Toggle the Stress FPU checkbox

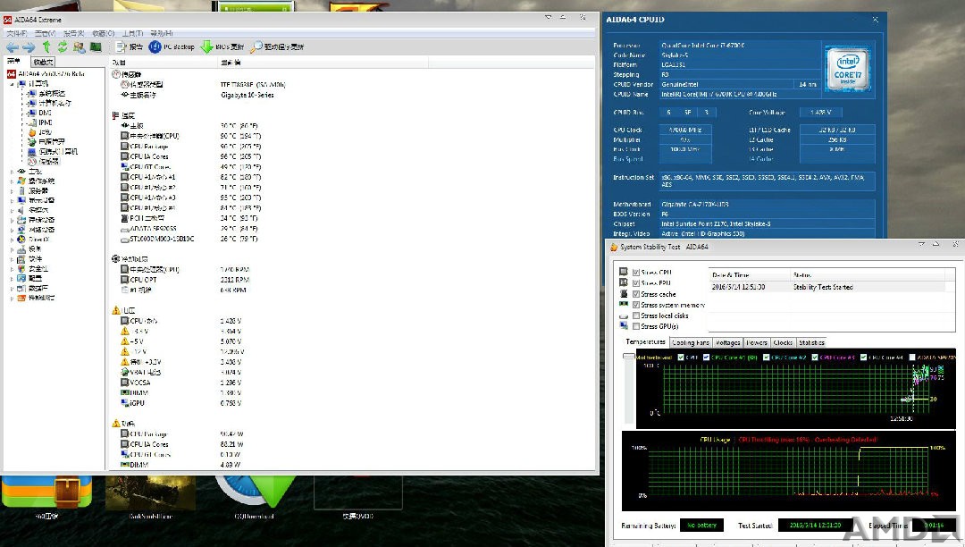pyautogui.click(x=636, y=283)
